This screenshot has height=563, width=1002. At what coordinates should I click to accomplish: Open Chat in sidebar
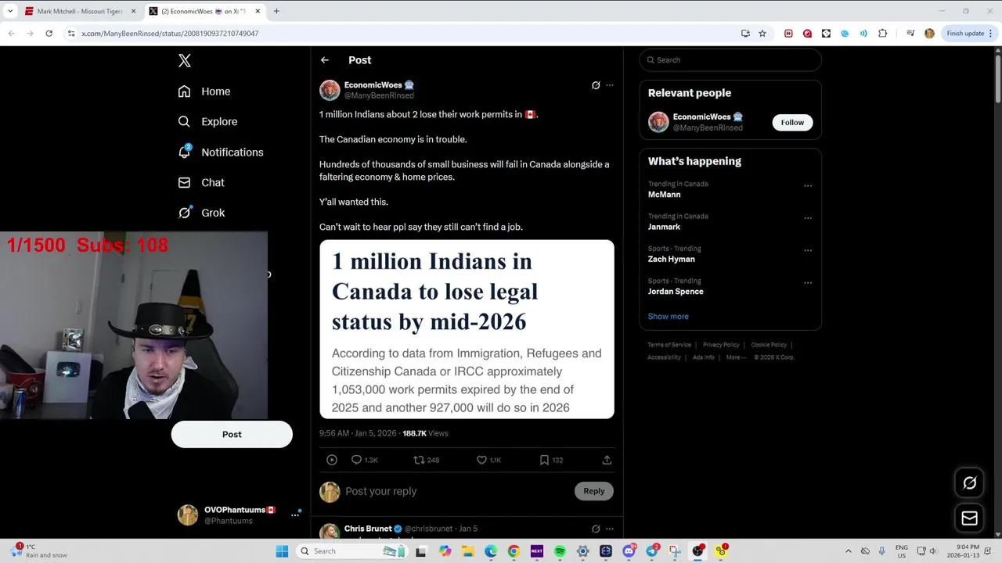[201, 183]
